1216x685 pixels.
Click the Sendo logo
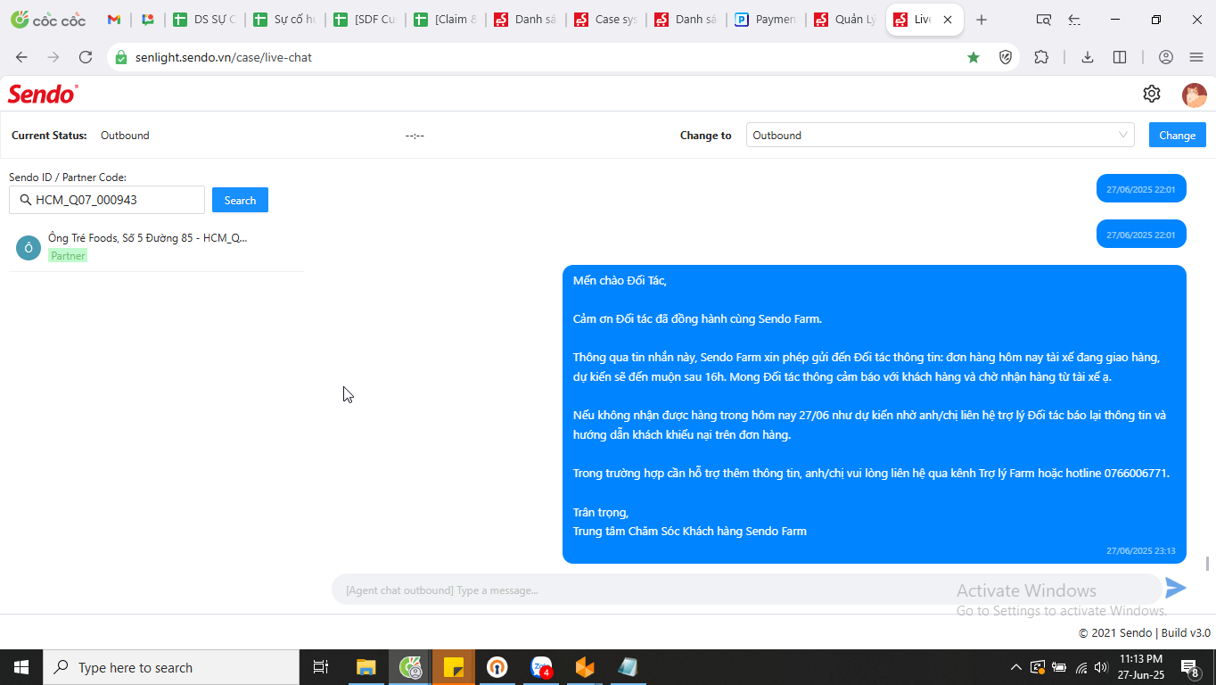43,94
